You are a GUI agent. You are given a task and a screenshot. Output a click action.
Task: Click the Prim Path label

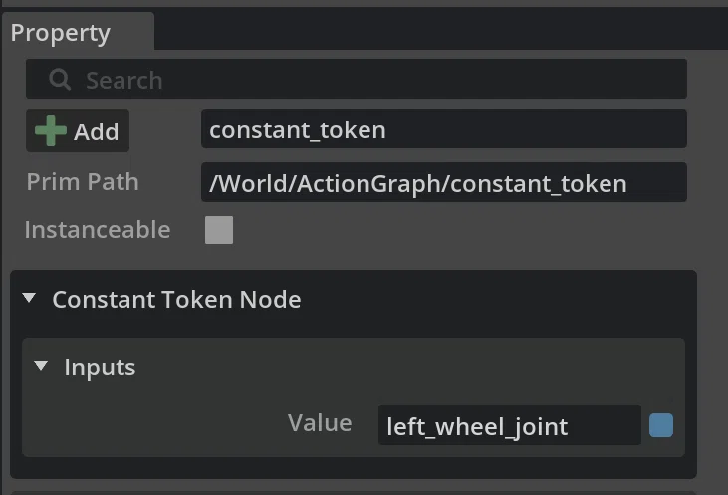(83, 181)
